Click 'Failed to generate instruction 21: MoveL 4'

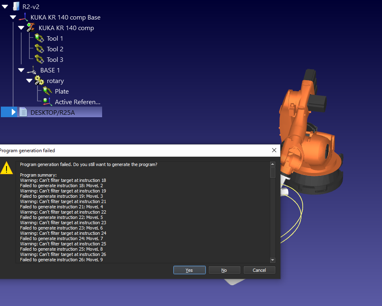click(61, 207)
